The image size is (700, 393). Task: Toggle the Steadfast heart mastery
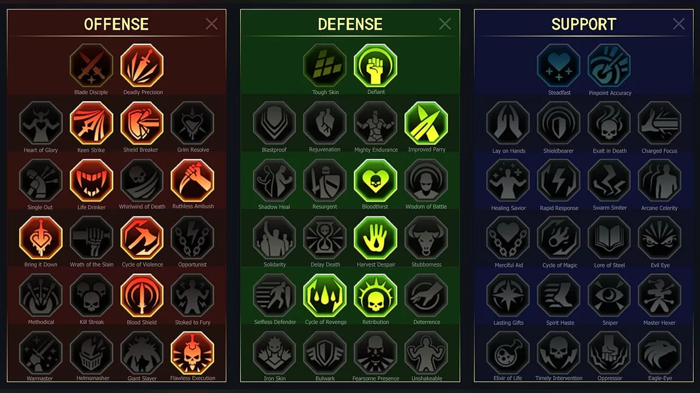559,66
